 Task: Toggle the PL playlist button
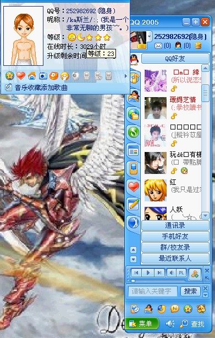(x=181, y=273)
